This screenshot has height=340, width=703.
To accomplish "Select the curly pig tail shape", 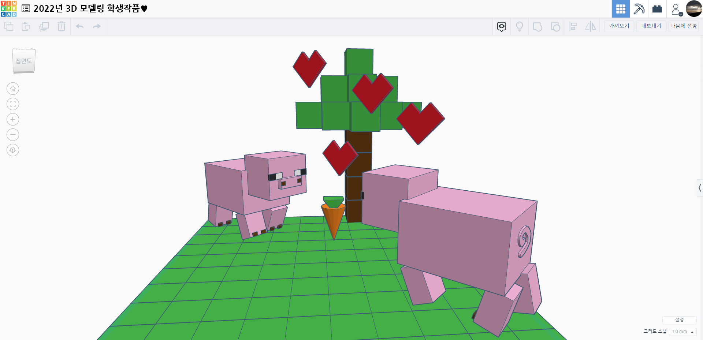I will point(524,241).
